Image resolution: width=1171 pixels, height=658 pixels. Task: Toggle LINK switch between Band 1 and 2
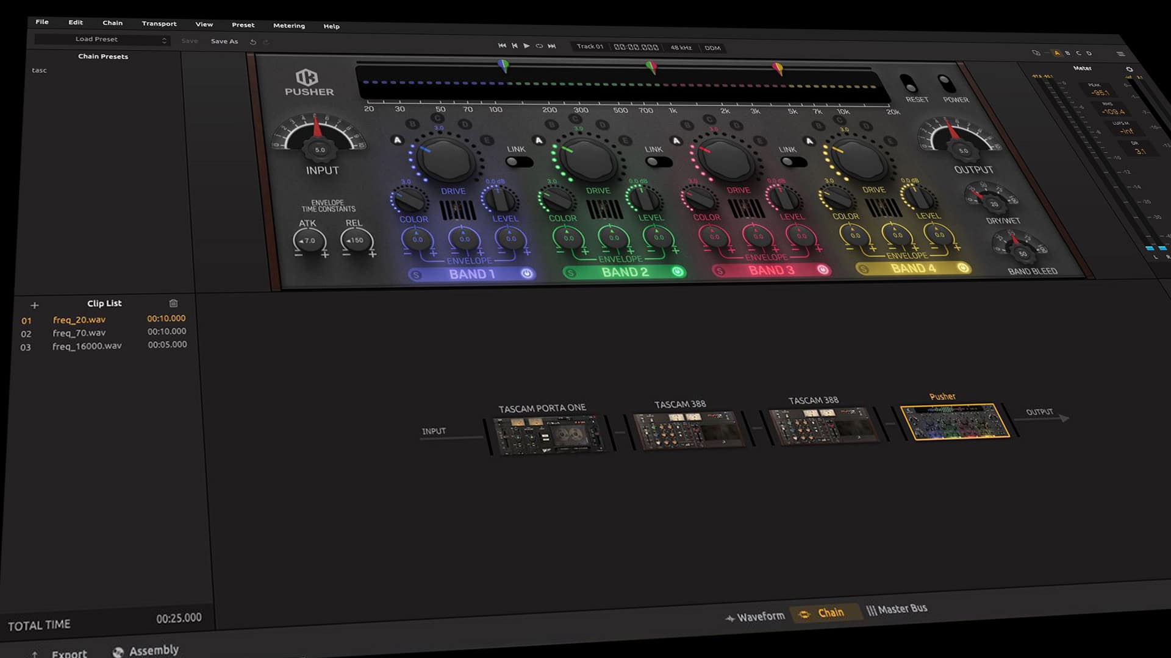(x=519, y=162)
